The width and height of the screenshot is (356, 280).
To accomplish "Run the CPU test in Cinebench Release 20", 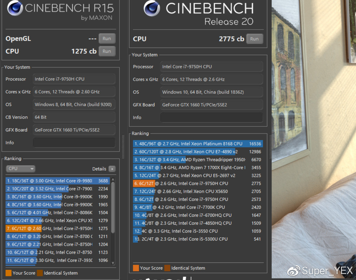I will click(255, 39).
